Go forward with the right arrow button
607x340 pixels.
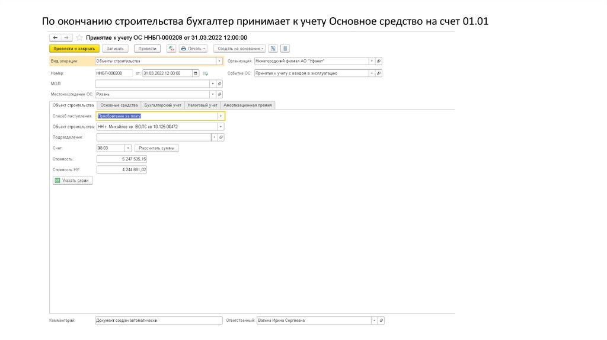[x=66, y=37]
